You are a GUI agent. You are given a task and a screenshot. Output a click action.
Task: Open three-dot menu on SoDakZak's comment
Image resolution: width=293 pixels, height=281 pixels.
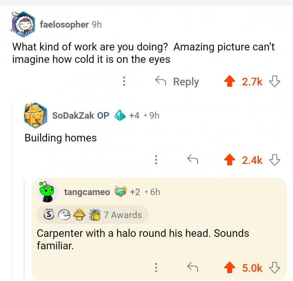point(156,160)
